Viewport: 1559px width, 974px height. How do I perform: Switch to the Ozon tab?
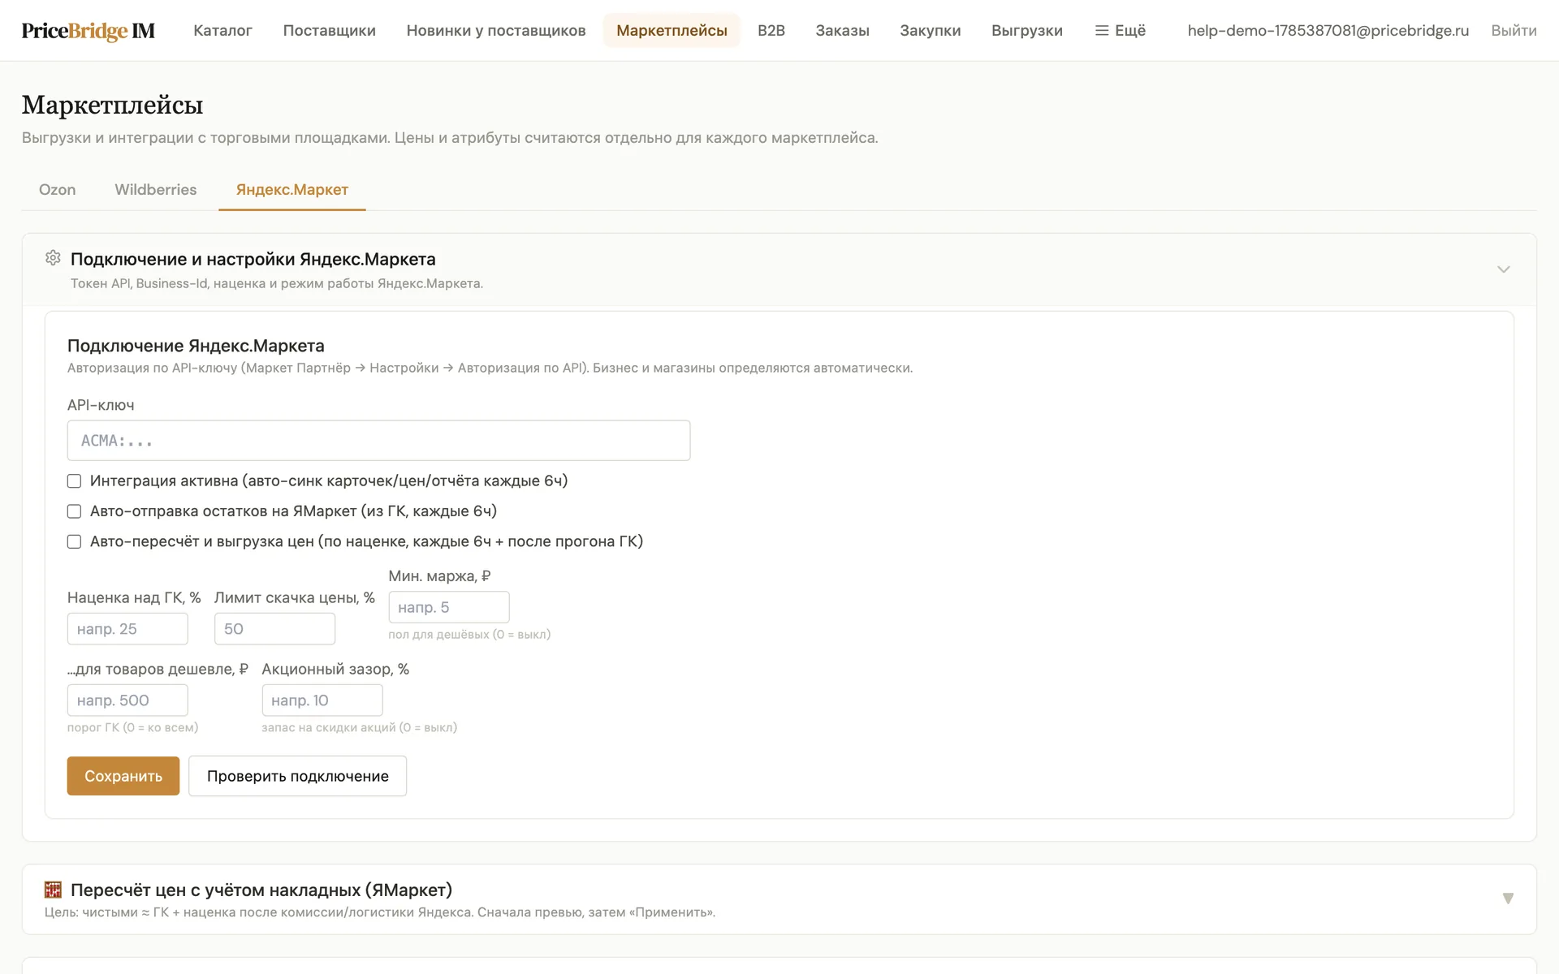[x=58, y=190]
